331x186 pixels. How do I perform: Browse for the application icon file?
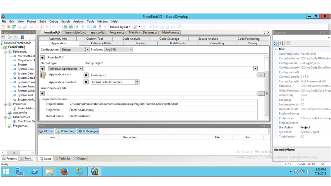[261, 75]
